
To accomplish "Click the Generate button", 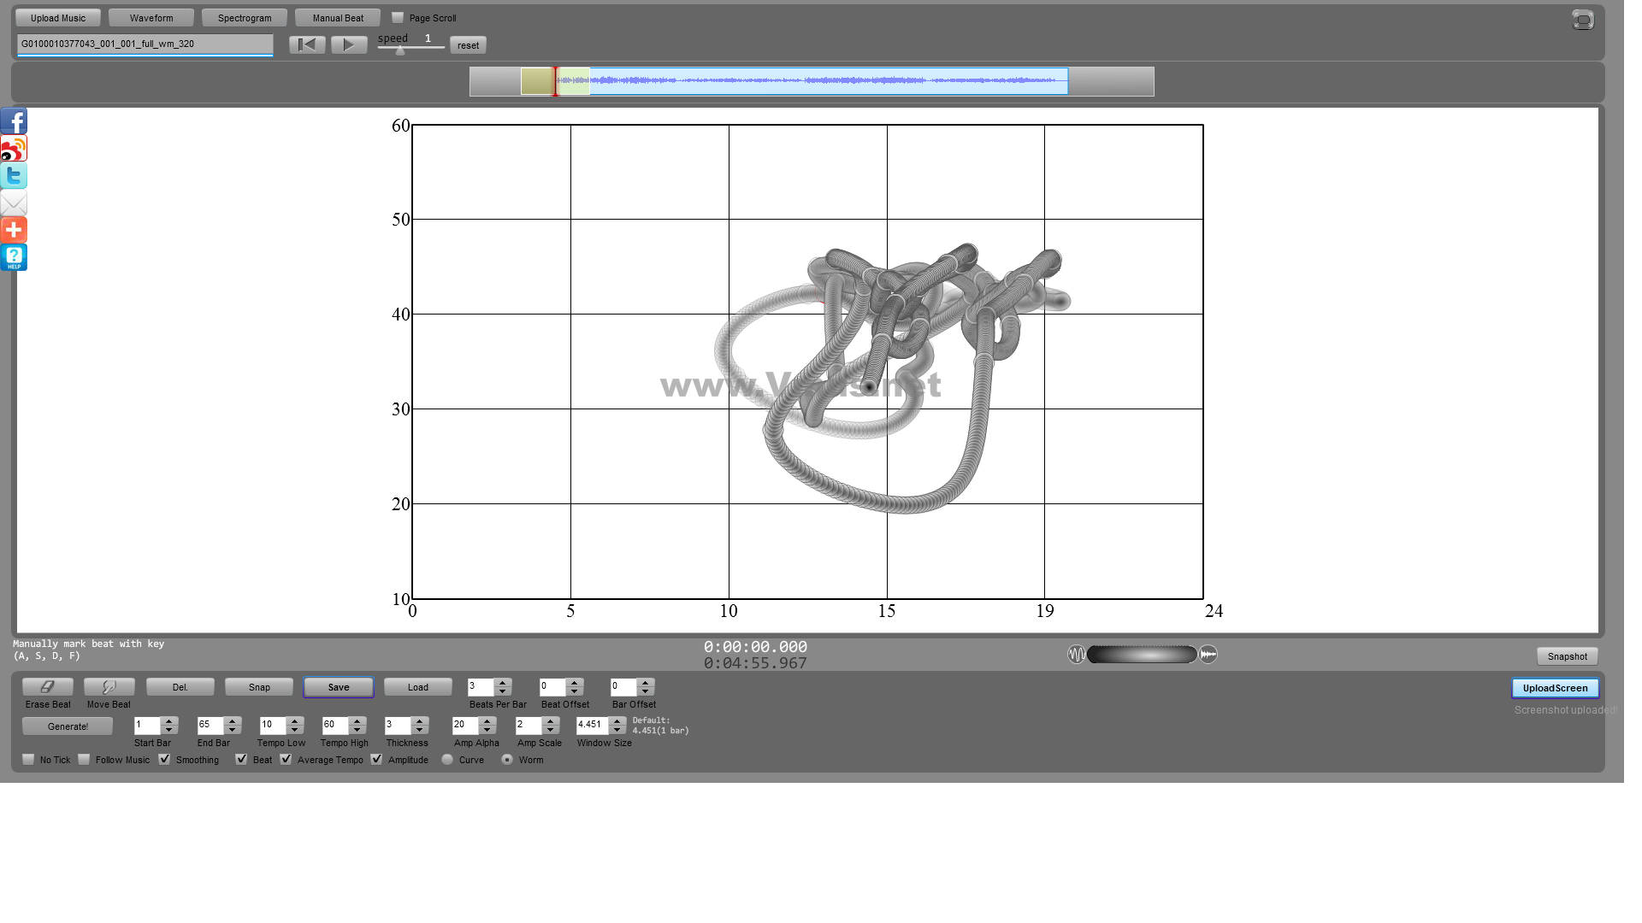I will [68, 726].
